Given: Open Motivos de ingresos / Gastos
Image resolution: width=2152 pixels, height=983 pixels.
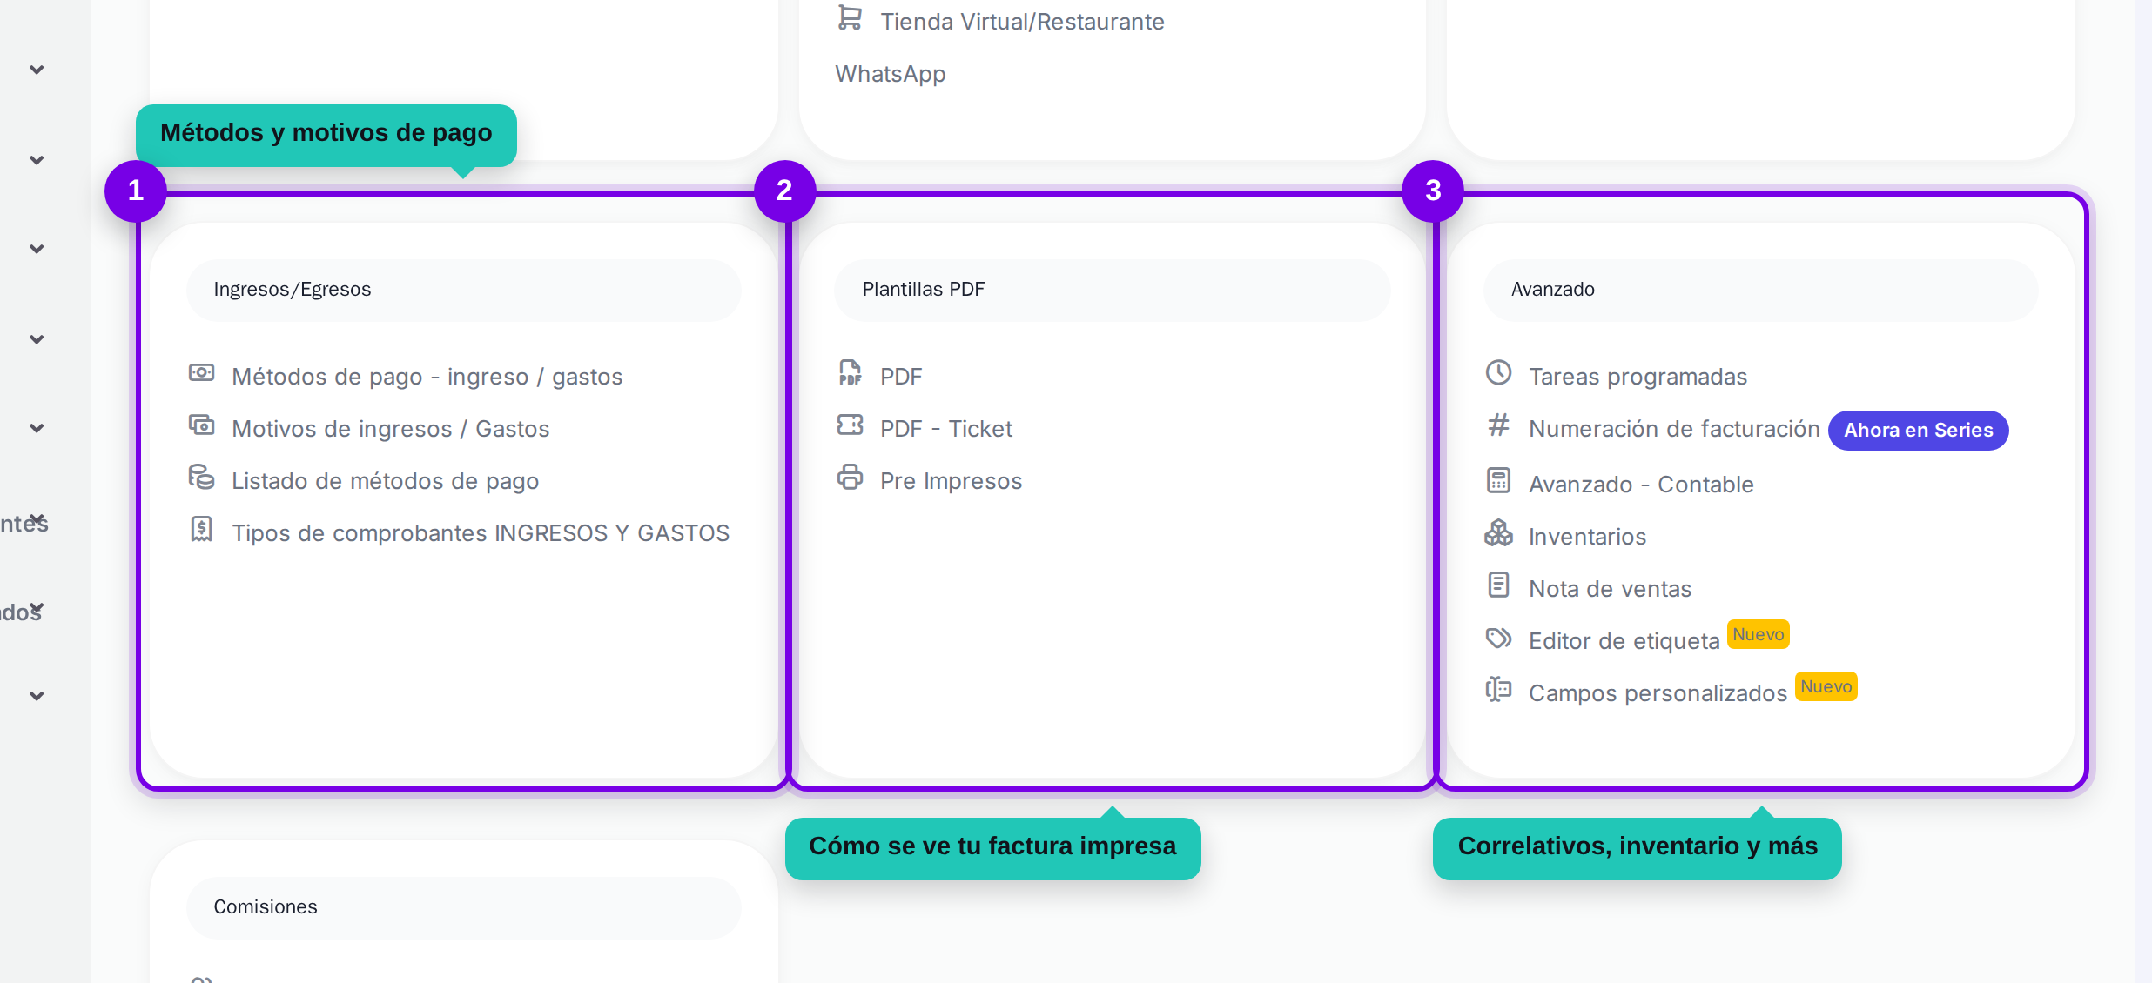Looking at the screenshot, I should click(390, 429).
